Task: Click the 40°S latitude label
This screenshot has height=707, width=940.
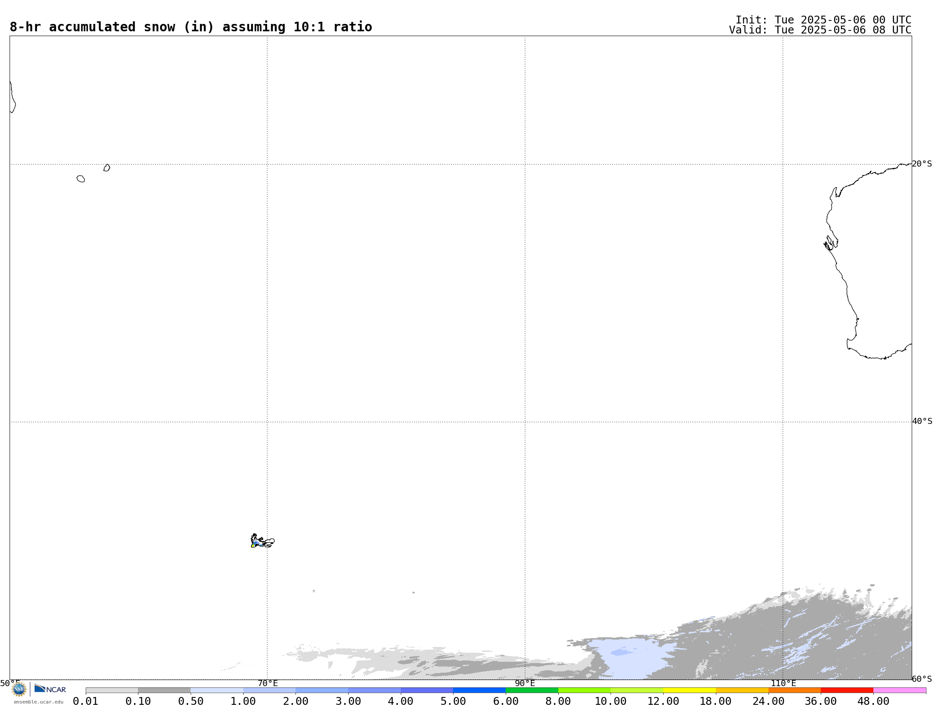Action: click(922, 421)
